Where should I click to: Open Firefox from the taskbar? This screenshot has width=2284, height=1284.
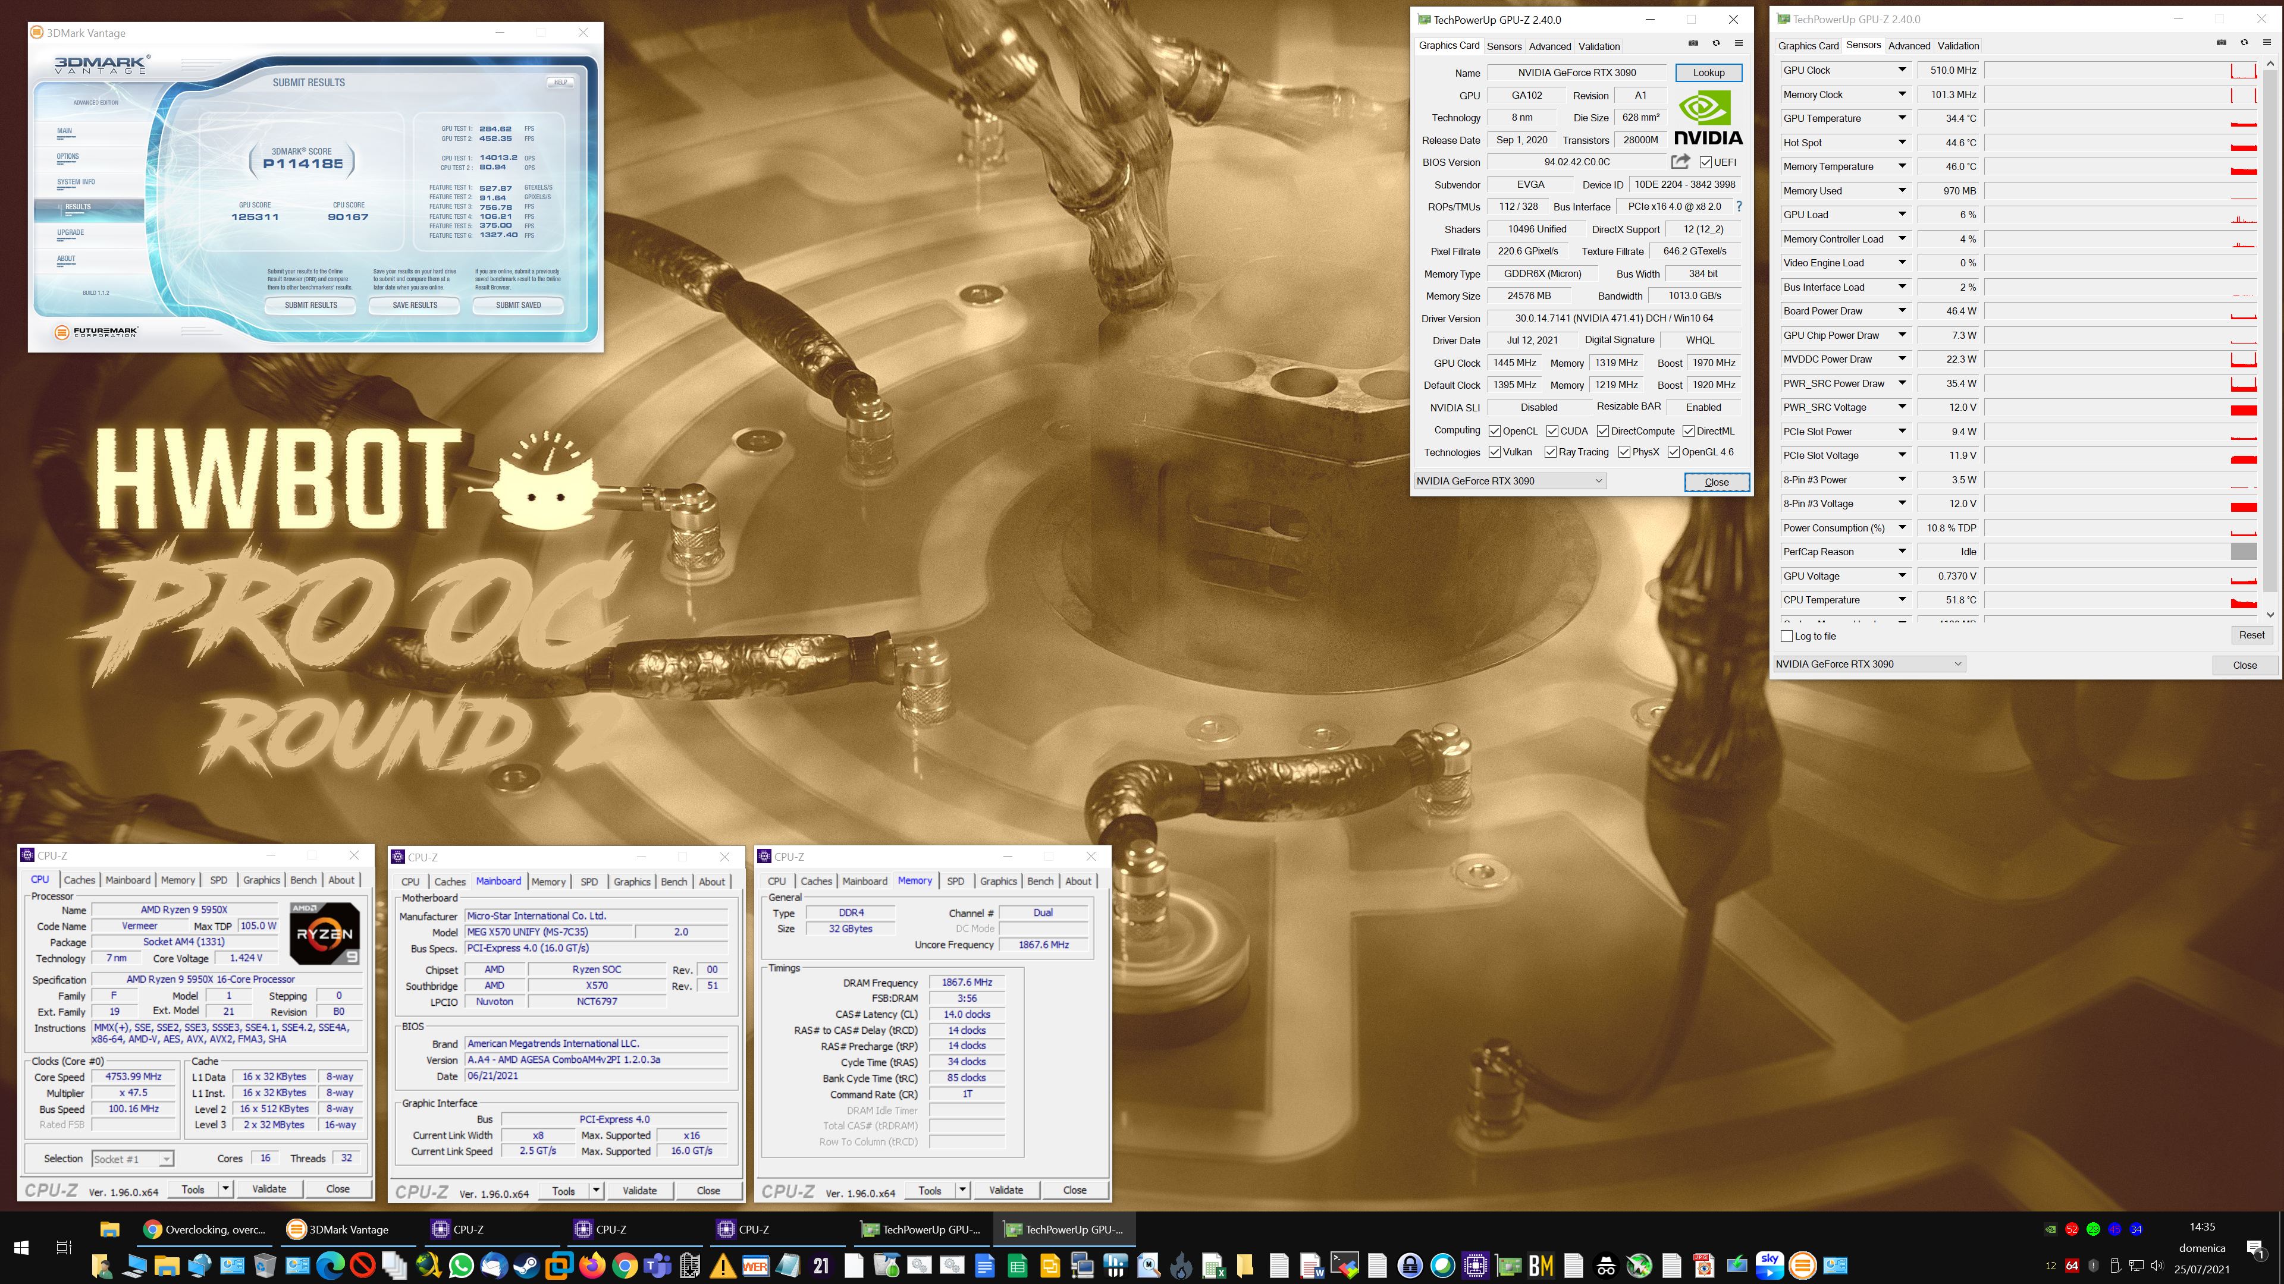592,1266
